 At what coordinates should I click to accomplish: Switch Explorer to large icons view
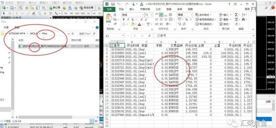pyautogui.click(x=96, y=121)
